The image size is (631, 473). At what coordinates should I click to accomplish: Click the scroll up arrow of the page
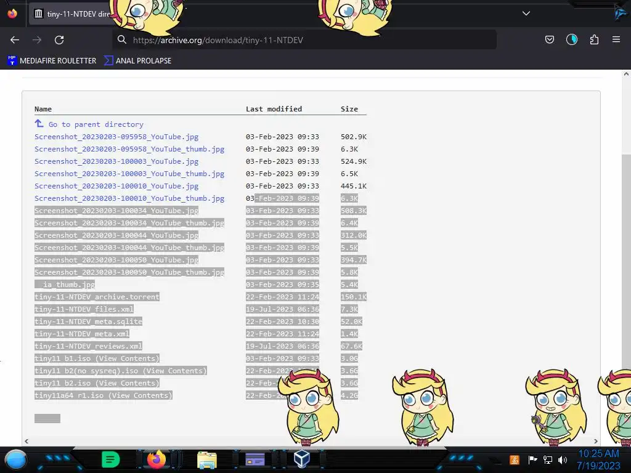click(x=626, y=74)
